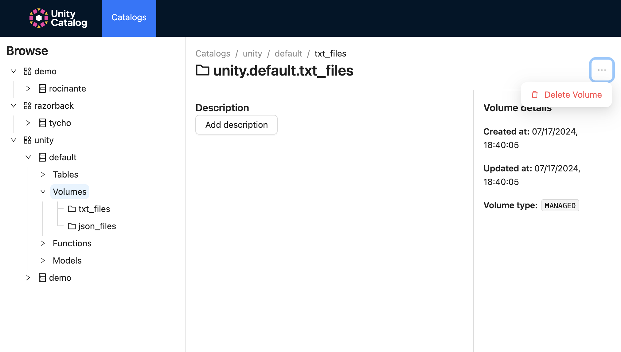Click the rocinante schema icon
Viewport: 621px width, 352px height.
pos(42,88)
